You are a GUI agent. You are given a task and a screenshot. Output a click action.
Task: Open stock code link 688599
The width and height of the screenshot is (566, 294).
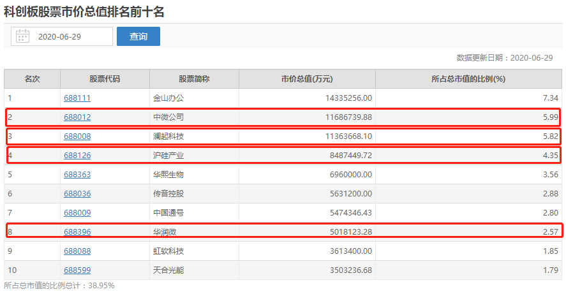point(77,270)
